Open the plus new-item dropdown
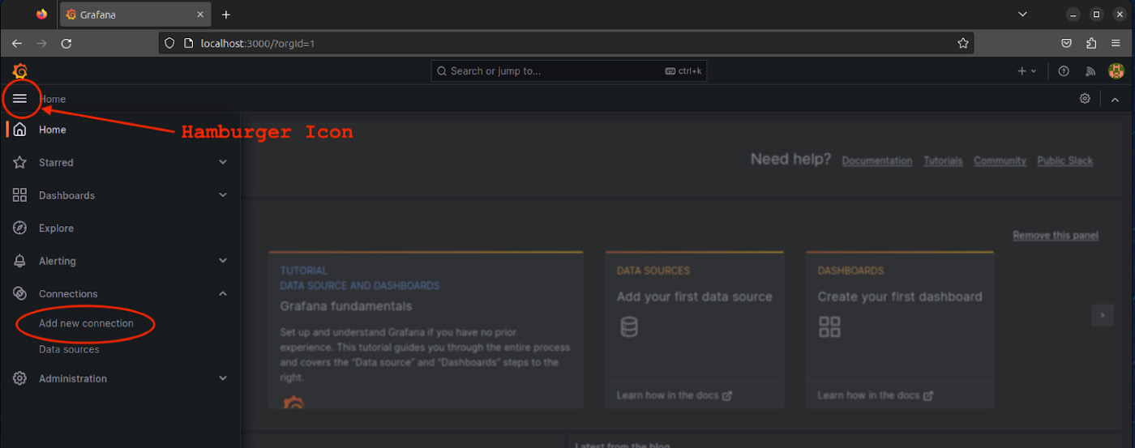1135x448 pixels. tap(1026, 71)
